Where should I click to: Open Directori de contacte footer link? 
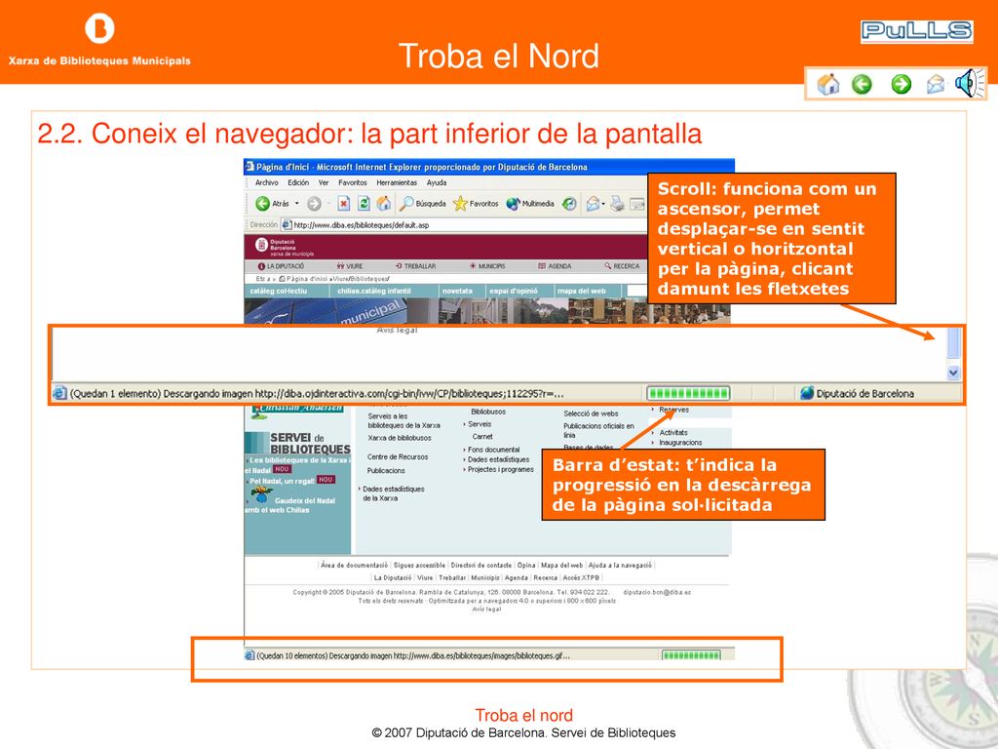pyautogui.click(x=480, y=565)
